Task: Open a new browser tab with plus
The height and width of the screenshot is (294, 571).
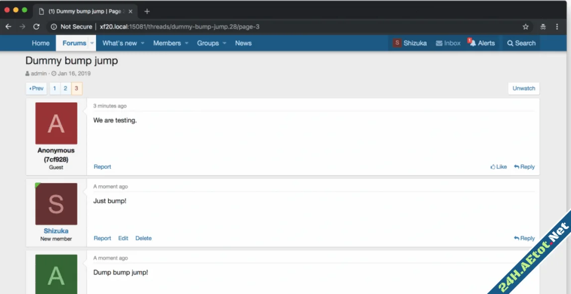Action: [147, 11]
